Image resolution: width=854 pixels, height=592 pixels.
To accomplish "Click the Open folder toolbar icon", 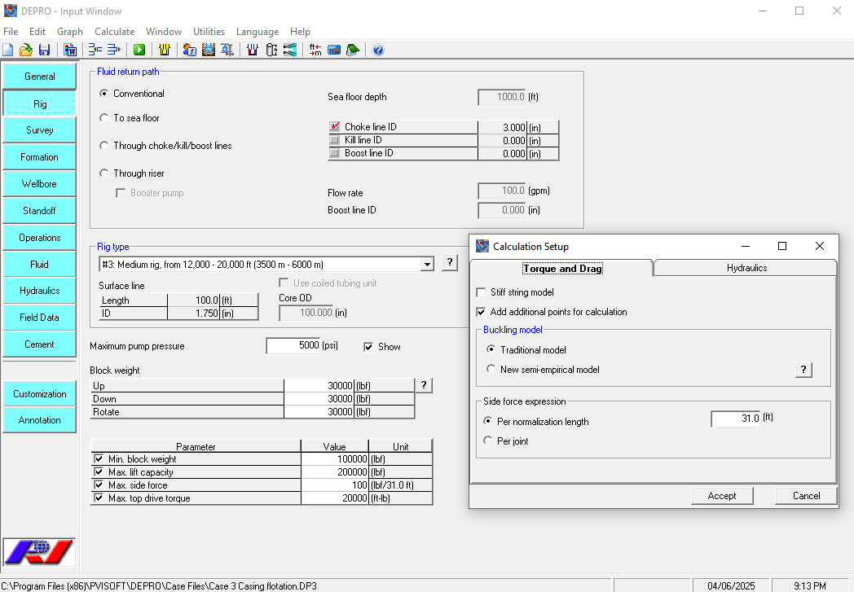I will [x=26, y=50].
